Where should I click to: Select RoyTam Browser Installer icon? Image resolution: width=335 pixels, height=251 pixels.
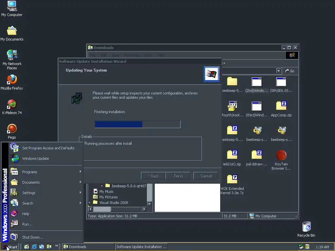click(281, 160)
